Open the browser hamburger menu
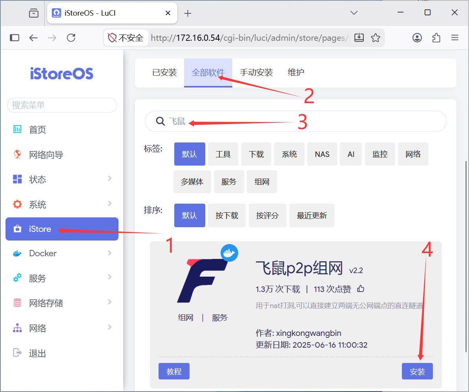The width and height of the screenshot is (469, 392). pyautogui.click(x=454, y=38)
